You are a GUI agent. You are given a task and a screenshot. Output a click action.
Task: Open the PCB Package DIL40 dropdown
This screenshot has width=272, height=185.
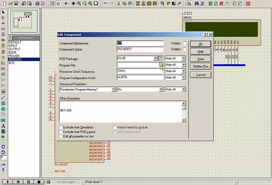[x=155, y=58]
